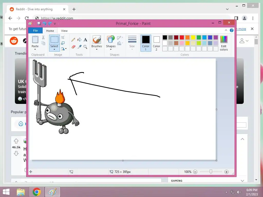Click the Crop icon in Image group
263x197 pixels.
(x=63, y=37)
